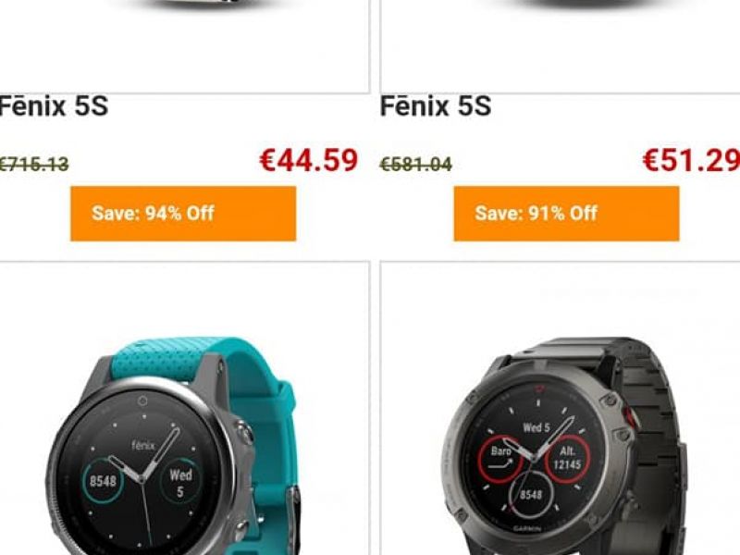Click the Baro dial on gray watch
The image size is (740, 555).
(500, 458)
